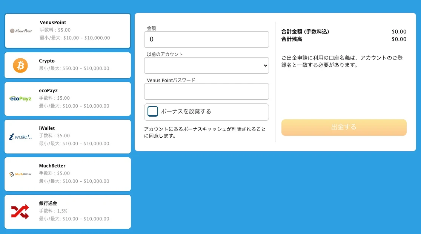421x234 pixels.
Task: Click ecoPayz 最小/最大 limits text
Action: 74,106
